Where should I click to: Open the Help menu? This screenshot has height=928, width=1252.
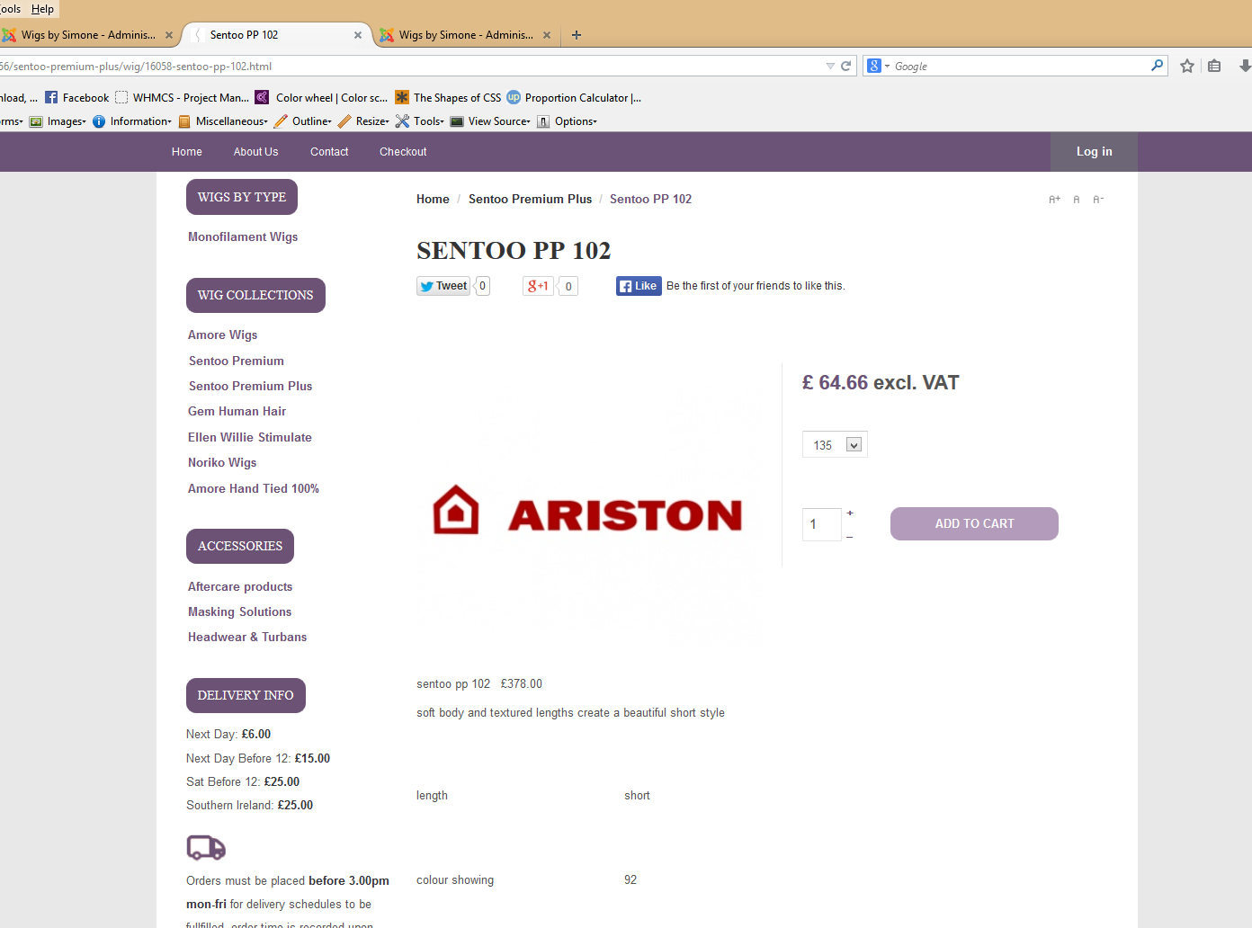(42, 9)
